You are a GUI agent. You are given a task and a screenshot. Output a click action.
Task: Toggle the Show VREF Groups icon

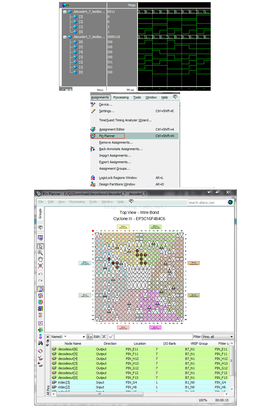point(40,295)
